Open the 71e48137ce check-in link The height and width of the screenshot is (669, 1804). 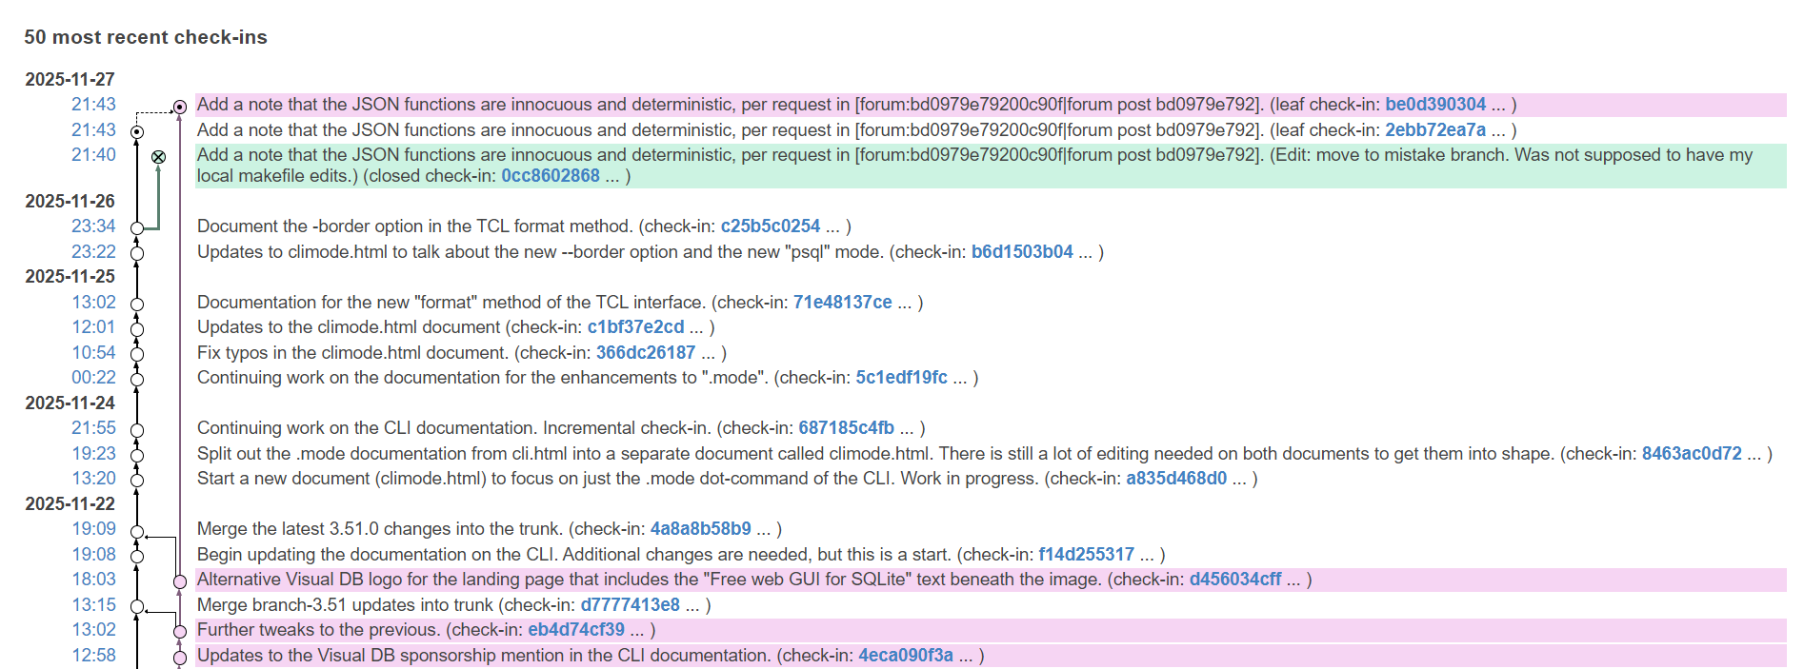[842, 303]
